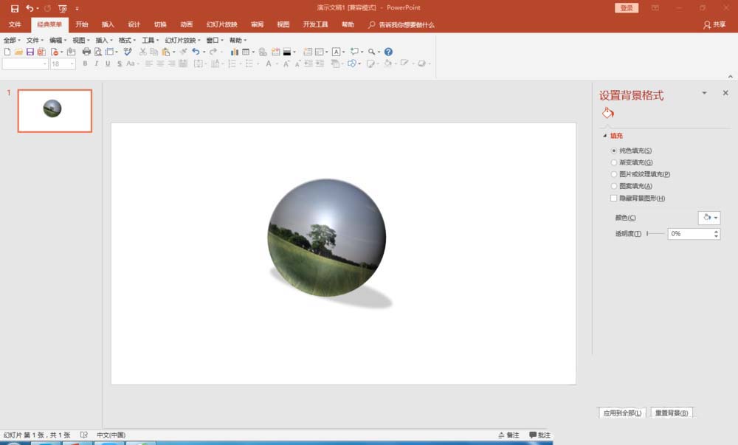Click the sphere picture on the slide
This screenshot has width=738, height=445.
tap(327, 238)
